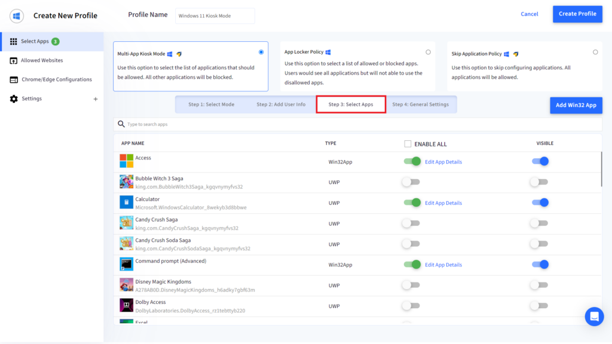Click the badge icon in Multi-App Kiosk Mode card
This screenshot has height=344, width=612.
point(179,54)
